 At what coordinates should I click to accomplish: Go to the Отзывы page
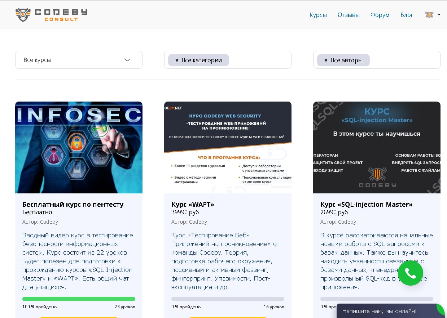349,15
